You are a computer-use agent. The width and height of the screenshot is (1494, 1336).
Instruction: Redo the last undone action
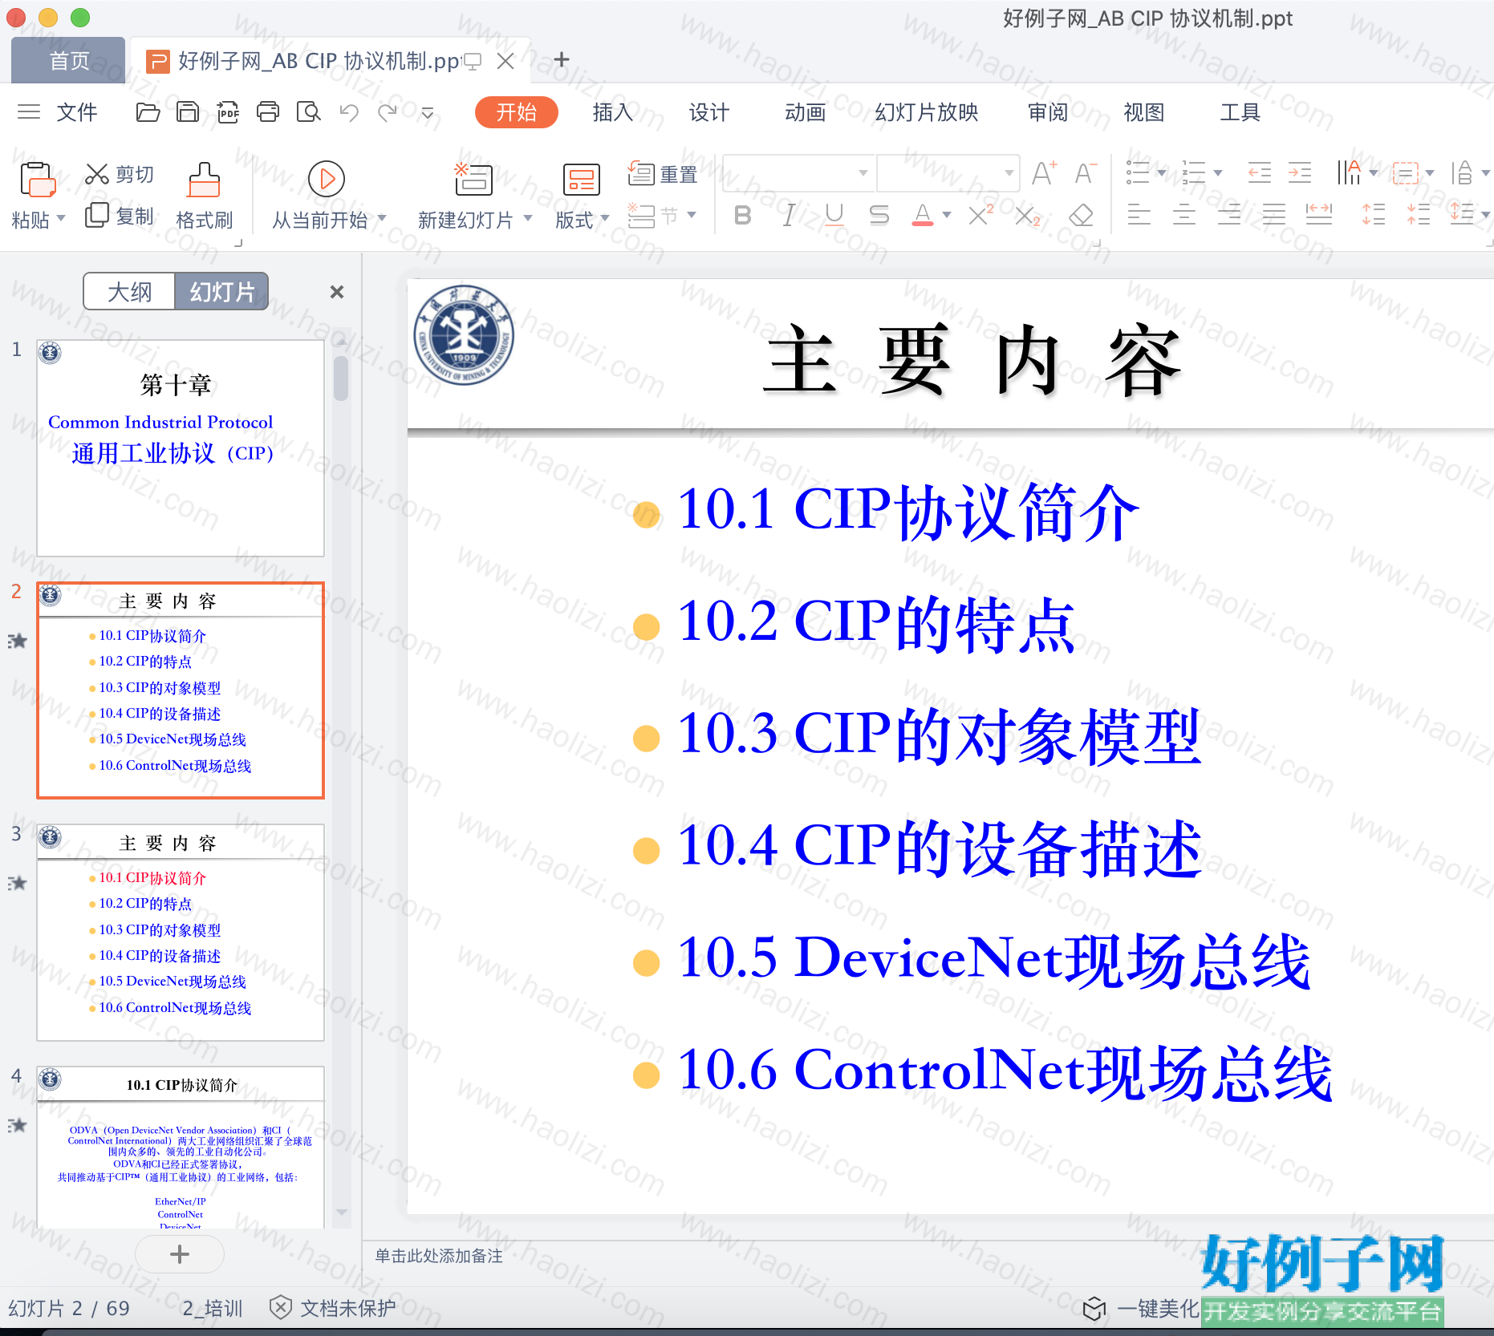[x=388, y=112]
